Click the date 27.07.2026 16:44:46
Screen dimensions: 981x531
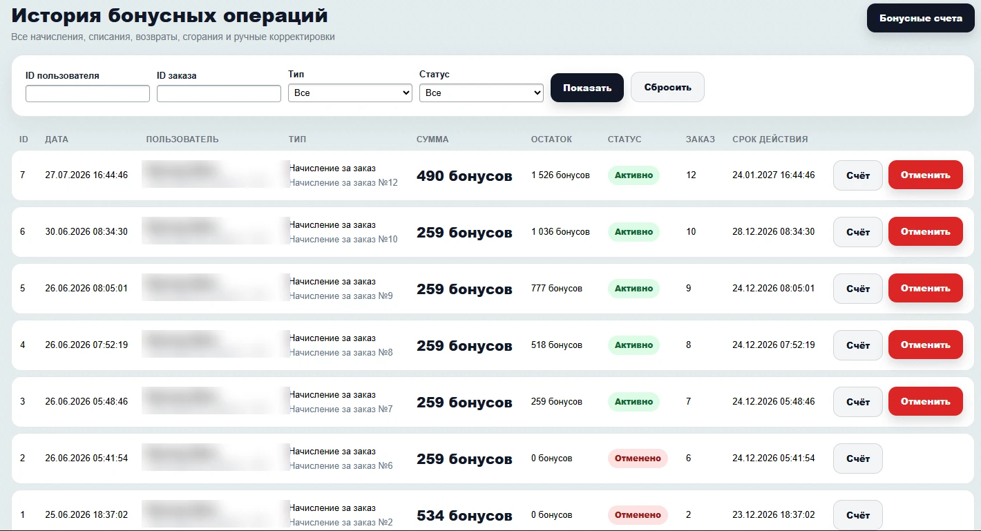[86, 175]
